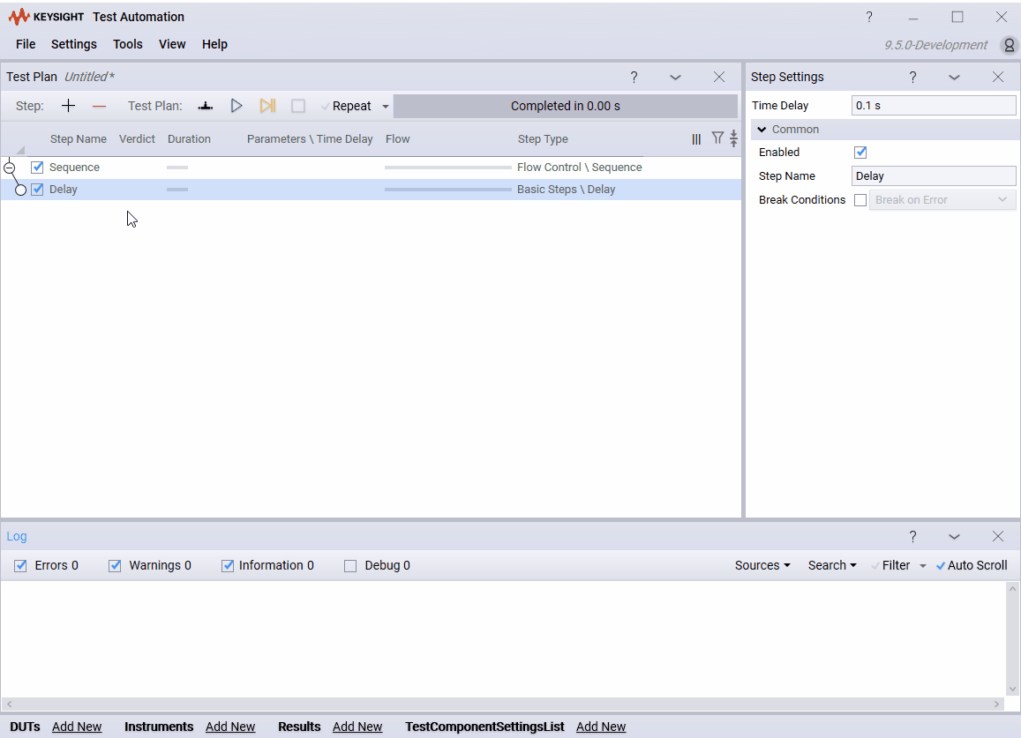The width and height of the screenshot is (1021, 738).
Task: Add a new DUT via Add New link
Action: pyautogui.click(x=77, y=727)
